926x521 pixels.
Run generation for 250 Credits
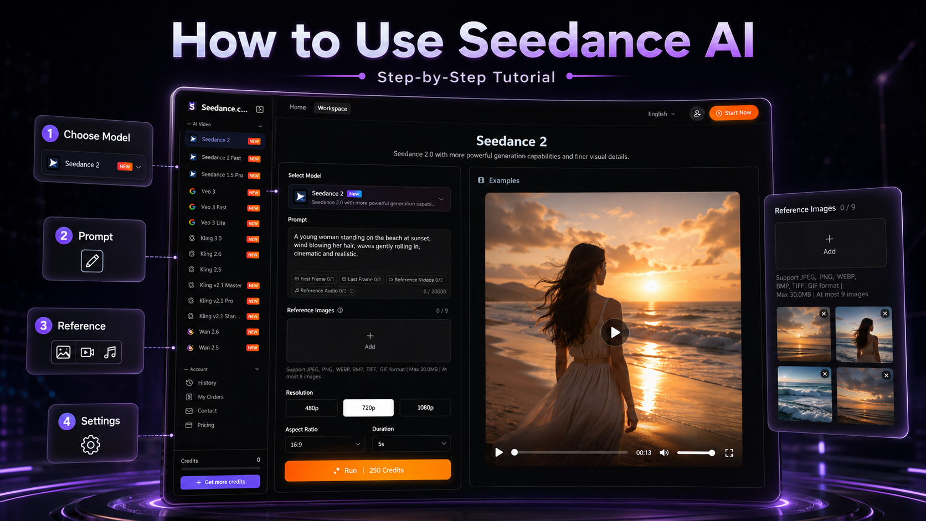tap(368, 470)
